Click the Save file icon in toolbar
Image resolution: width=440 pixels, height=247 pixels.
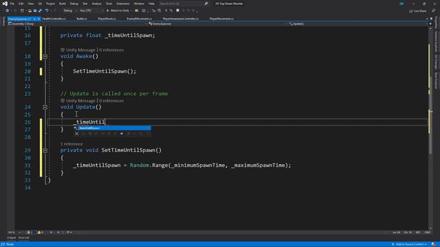(x=35, y=11)
